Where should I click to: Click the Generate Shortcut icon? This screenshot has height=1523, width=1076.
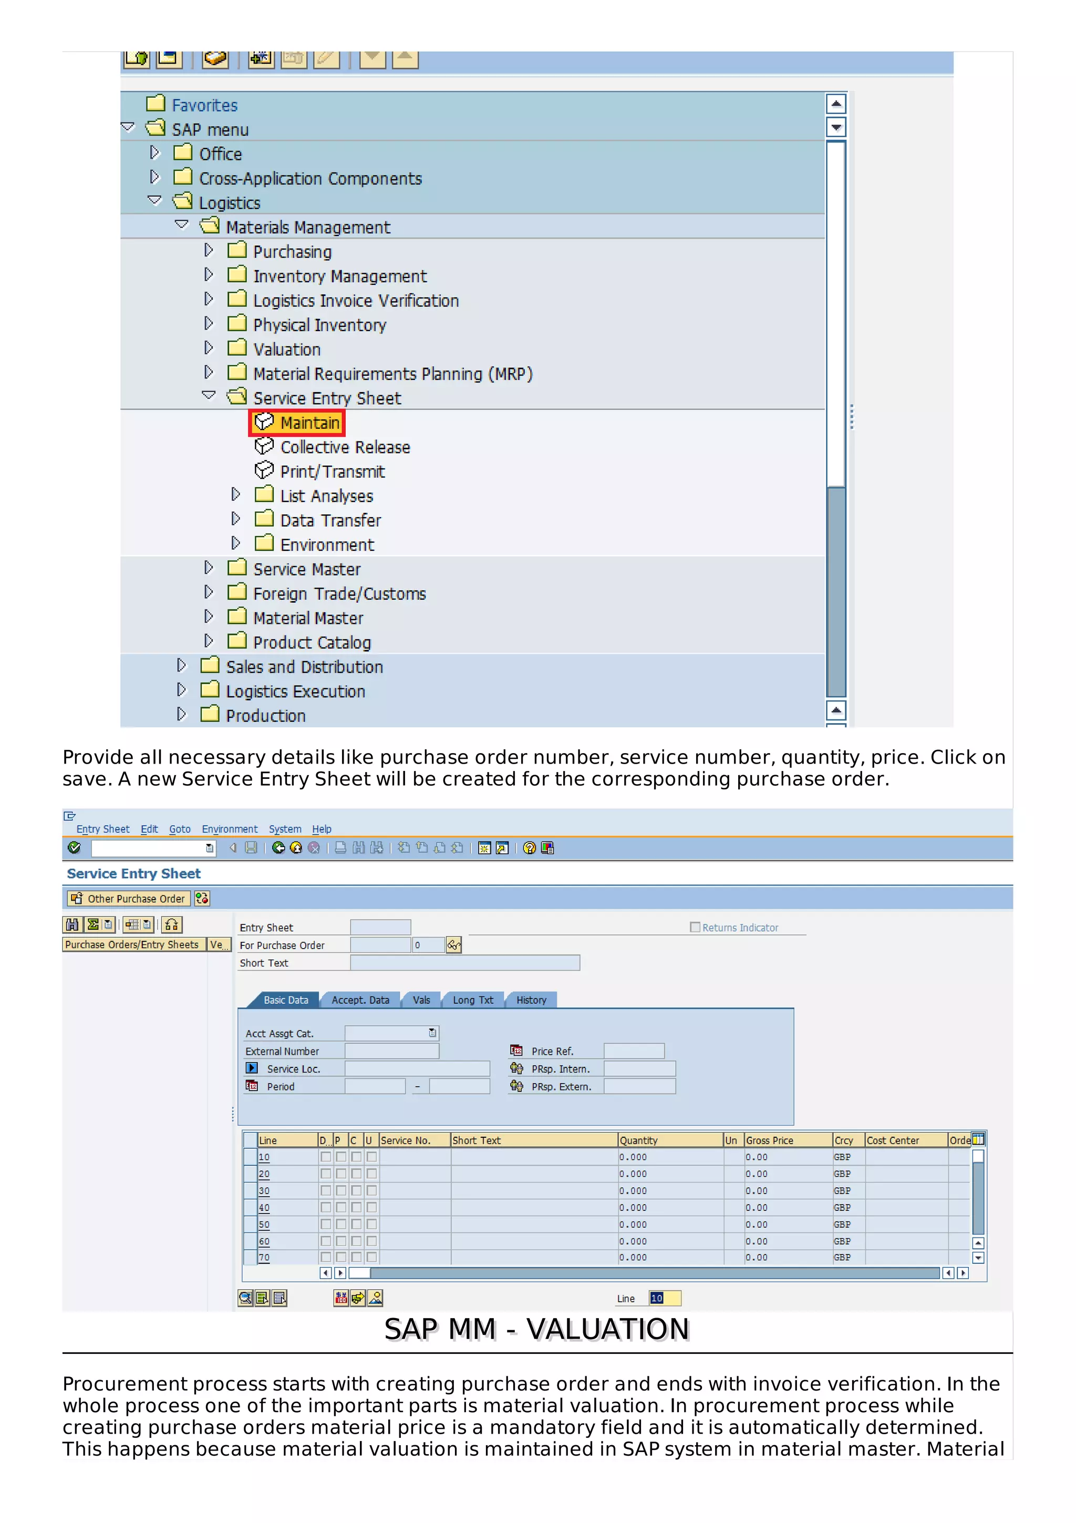[x=502, y=848]
